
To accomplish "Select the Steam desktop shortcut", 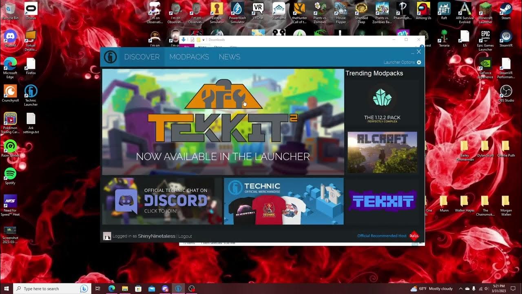I will (506, 11).
